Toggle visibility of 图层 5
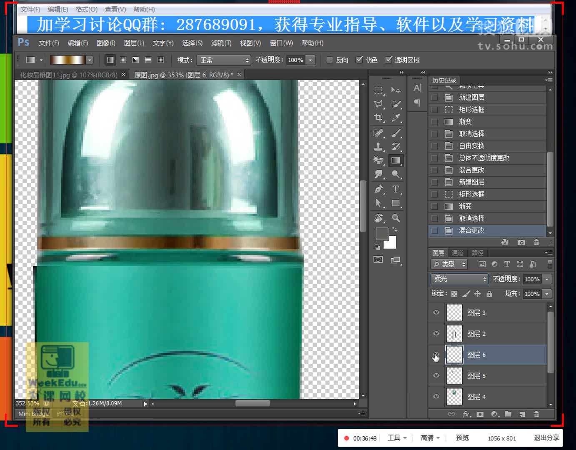The width and height of the screenshot is (576, 450). click(x=436, y=375)
